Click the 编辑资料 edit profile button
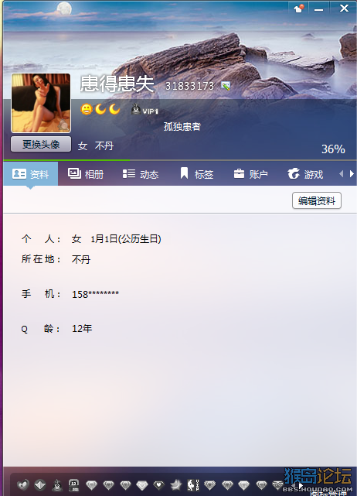 click(x=317, y=200)
